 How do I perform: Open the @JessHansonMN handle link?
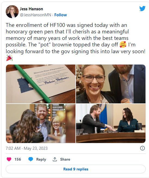36,15
